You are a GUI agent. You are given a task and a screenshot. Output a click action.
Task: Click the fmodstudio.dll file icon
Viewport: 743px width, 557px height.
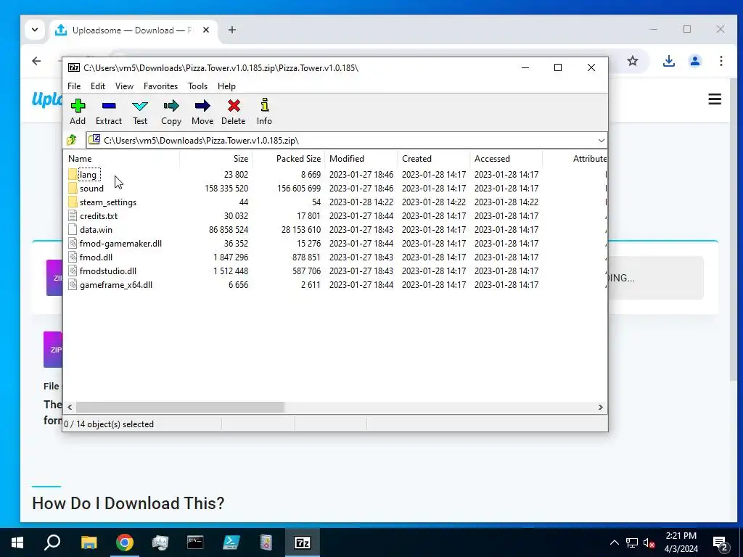click(73, 271)
